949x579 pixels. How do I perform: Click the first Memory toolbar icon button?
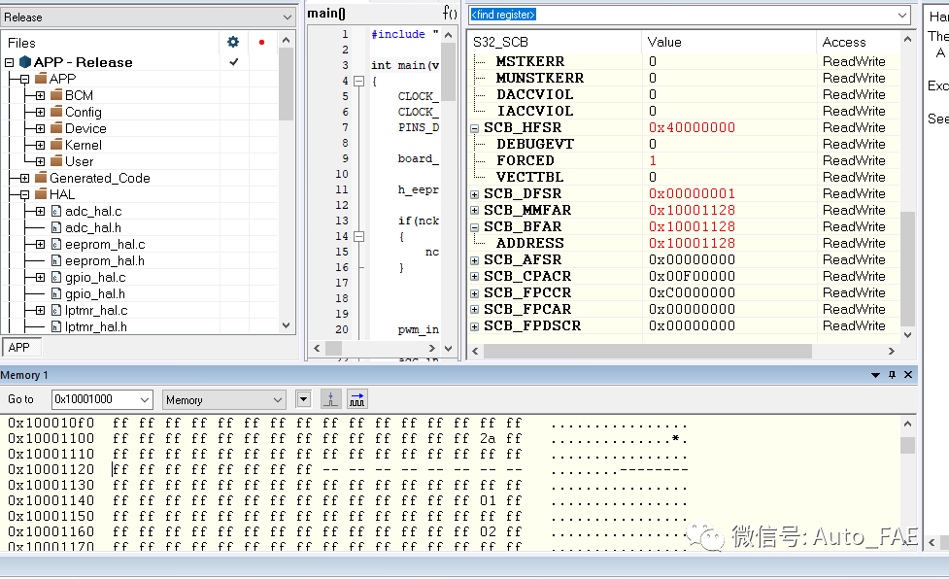pos(331,399)
